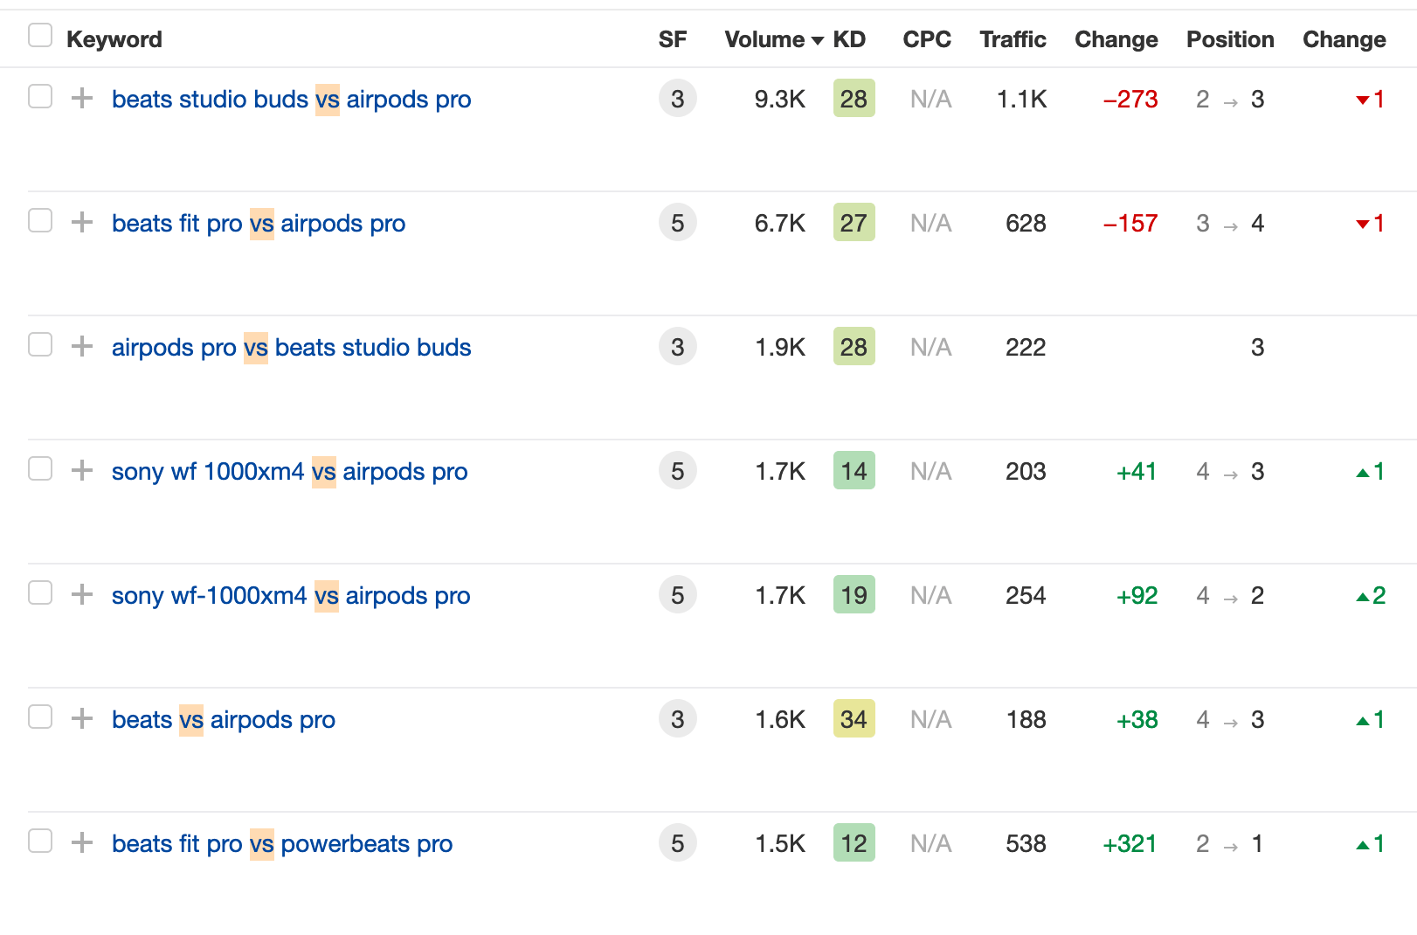Image resolution: width=1417 pixels, height=935 pixels.
Task: Click the plus icon beside "beats studio buds vs airpods pro"
Action: tap(81, 98)
